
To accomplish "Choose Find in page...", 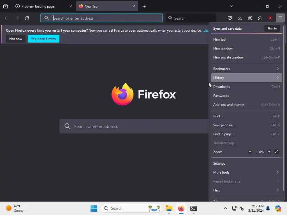I will tap(246, 134).
